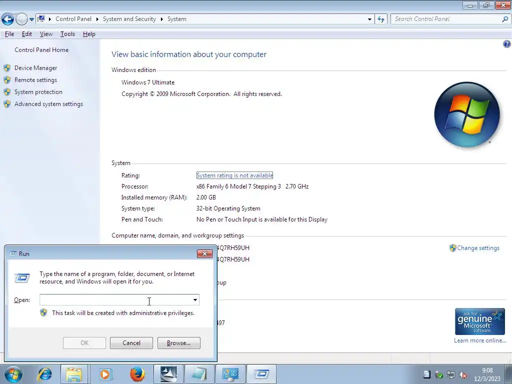The height and width of the screenshot is (384, 512).
Task: Open the blue Help question mark
Action: (507, 44)
